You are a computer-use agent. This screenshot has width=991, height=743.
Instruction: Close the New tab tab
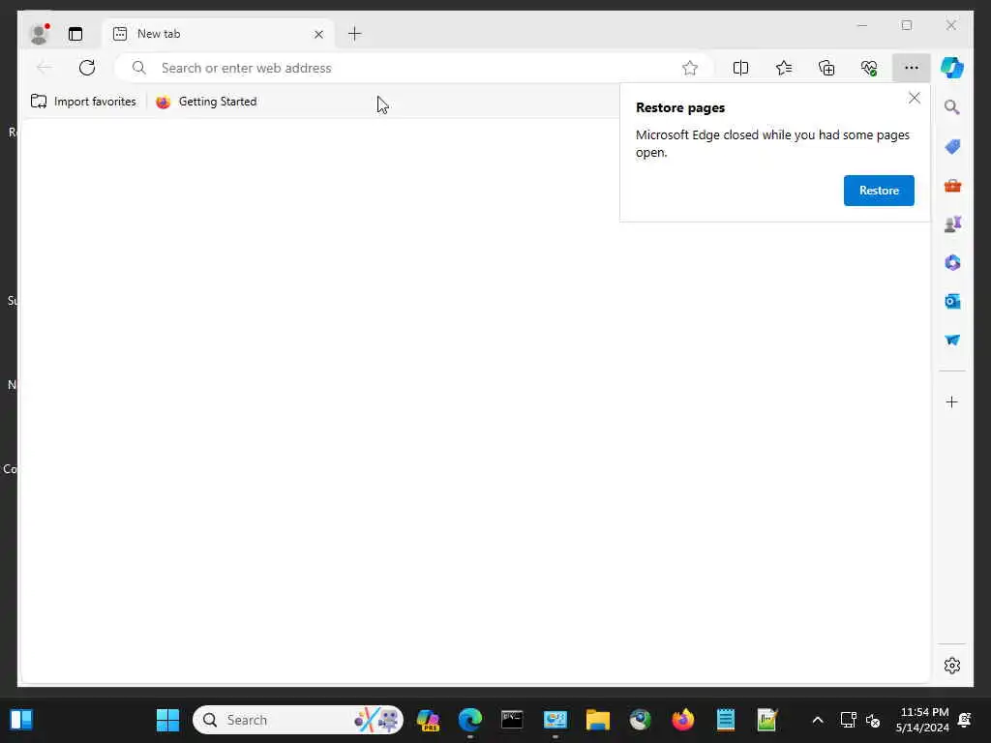pos(318,34)
